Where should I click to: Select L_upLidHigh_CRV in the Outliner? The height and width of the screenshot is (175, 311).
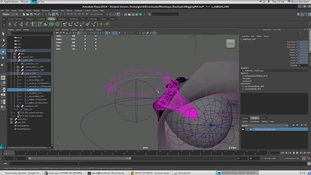[34, 77]
